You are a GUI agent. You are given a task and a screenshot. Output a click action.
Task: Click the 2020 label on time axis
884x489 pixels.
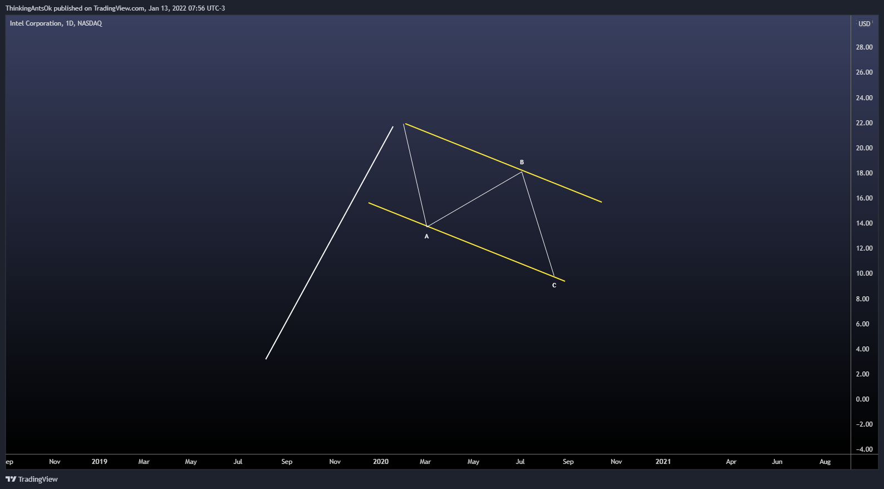pyautogui.click(x=381, y=462)
